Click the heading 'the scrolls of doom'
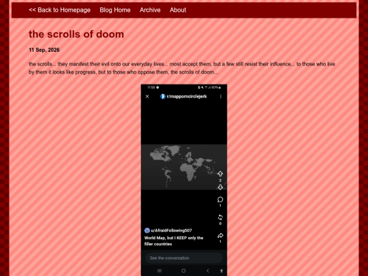The height and width of the screenshot is (276, 368). [x=76, y=34]
